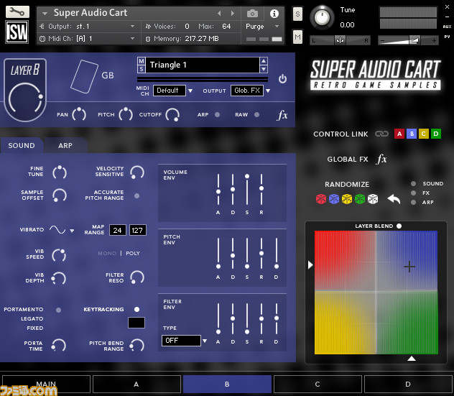Open Layer B fx panel
This screenshot has width=454, height=396.
click(282, 115)
